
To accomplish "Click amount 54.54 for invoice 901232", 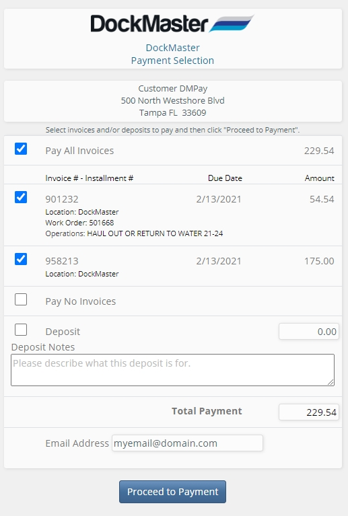I will pyautogui.click(x=322, y=199).
